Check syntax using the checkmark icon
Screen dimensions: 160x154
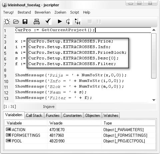[x=48, y=22]
